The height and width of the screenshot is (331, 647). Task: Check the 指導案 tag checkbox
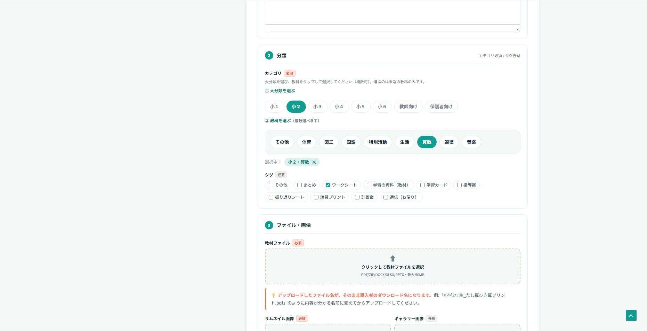click(x=459, y=185)
